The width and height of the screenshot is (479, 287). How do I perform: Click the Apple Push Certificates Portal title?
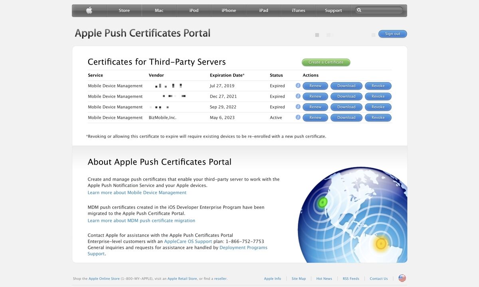click(143, 33)
